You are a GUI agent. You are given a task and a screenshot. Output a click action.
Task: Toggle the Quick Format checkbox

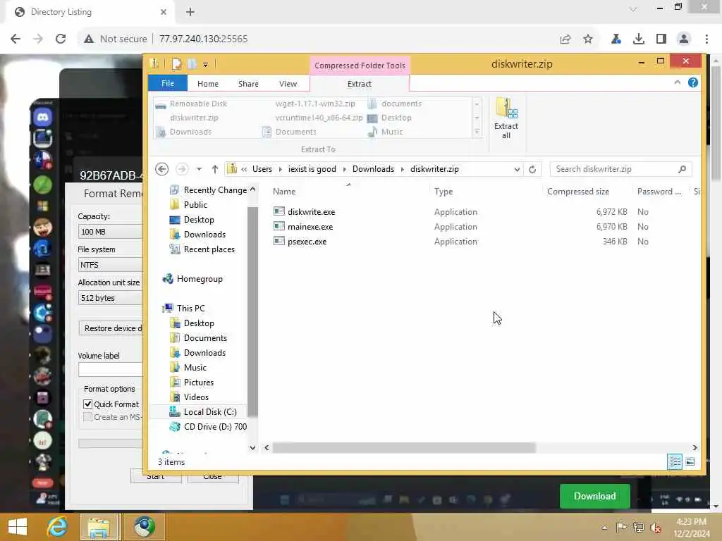(x=87, y=404)
